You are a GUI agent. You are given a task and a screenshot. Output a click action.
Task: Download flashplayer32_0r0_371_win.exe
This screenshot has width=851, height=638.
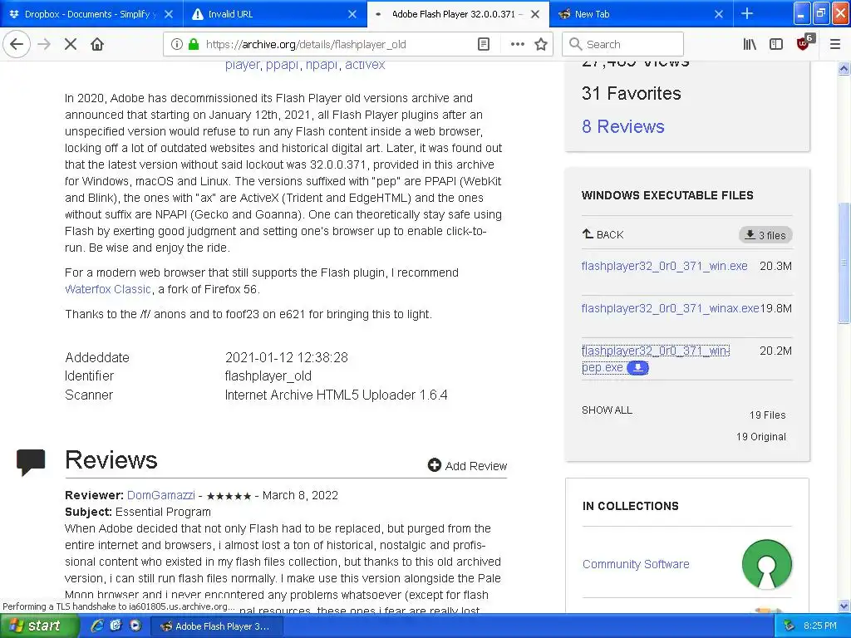(x=664, y=266)
